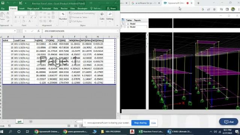Select the Tables tab in the ETABS panel

click(129, 20)
